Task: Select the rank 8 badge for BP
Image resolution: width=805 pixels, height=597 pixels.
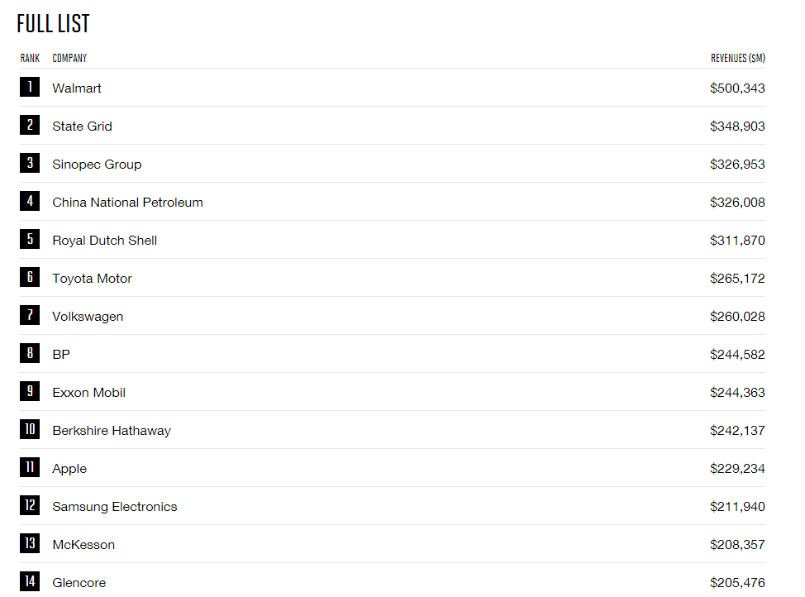Action: coord(30,353)
